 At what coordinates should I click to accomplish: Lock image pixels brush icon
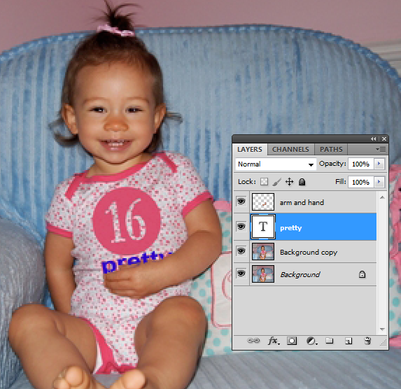coord(276,182)
